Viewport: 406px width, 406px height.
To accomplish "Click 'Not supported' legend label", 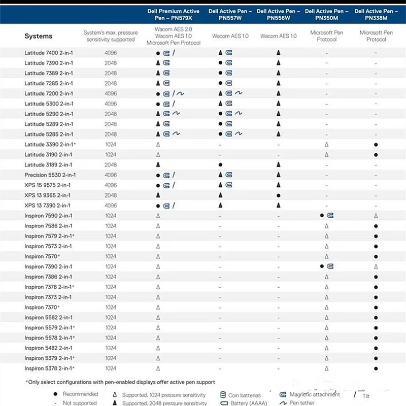I will (x=80, y=403).
